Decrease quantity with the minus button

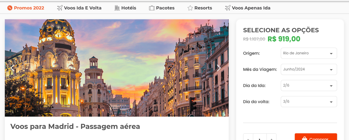tap(248, 138)
